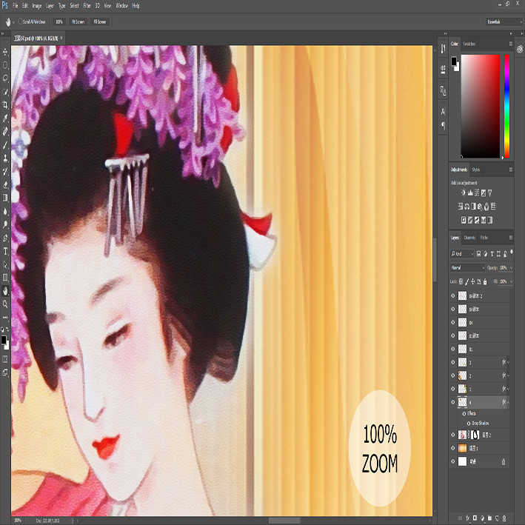This screenshot has height=525, width=525.
Task: Click the delete layer trash icon
Action: click(504, 518)
